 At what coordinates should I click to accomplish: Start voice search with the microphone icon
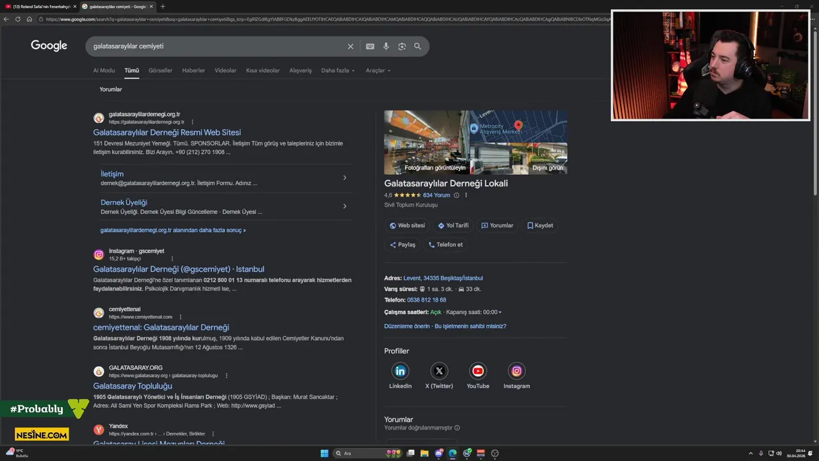coord(386,46)
